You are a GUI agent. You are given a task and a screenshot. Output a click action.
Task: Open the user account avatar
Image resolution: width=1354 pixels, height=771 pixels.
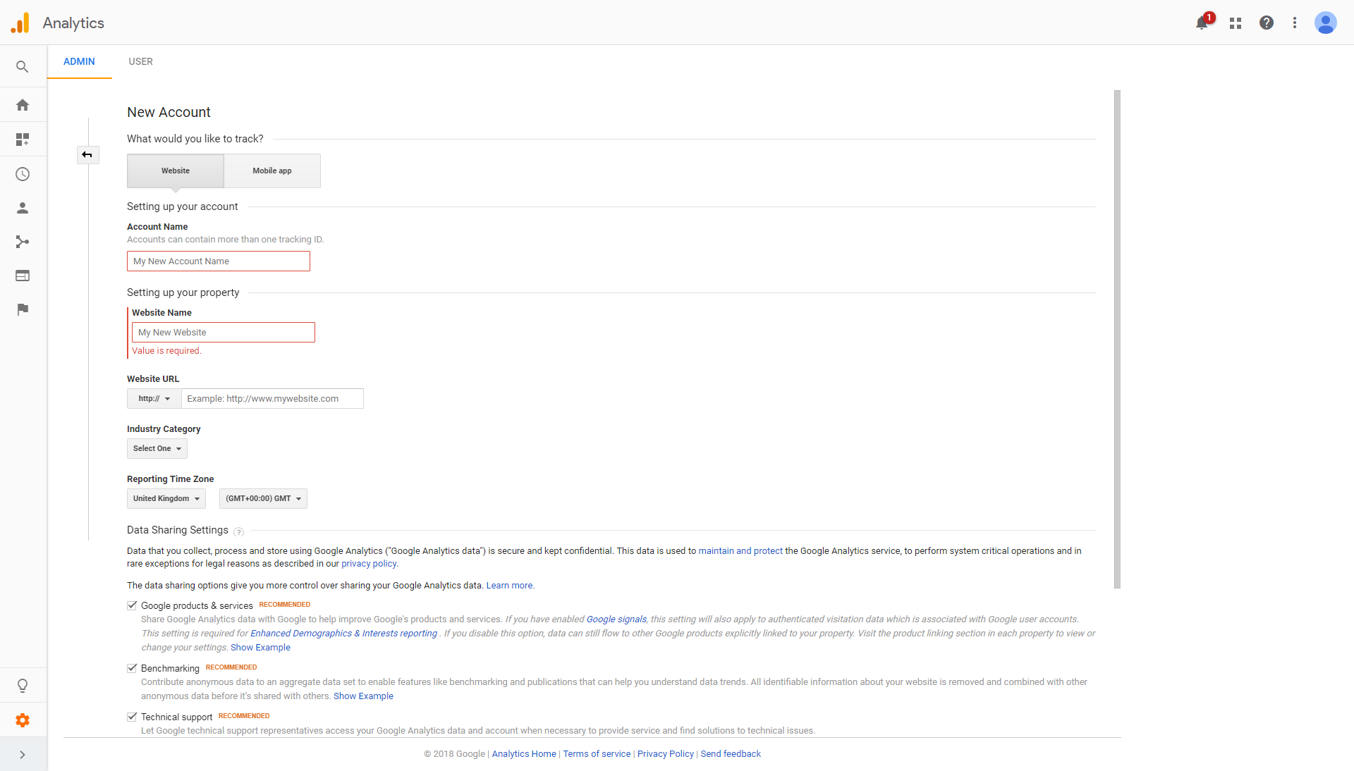pos(1326,23)
